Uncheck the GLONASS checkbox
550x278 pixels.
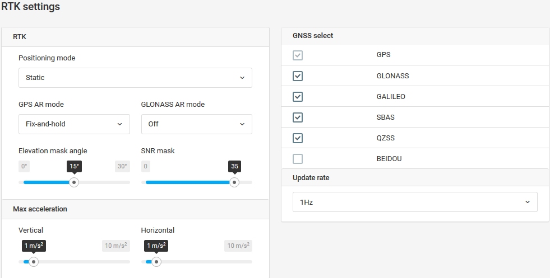298,76
